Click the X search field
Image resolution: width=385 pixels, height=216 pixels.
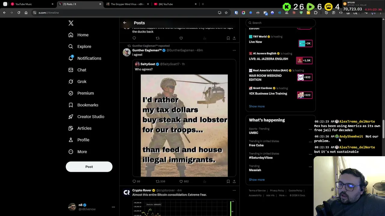pos(280,23)
